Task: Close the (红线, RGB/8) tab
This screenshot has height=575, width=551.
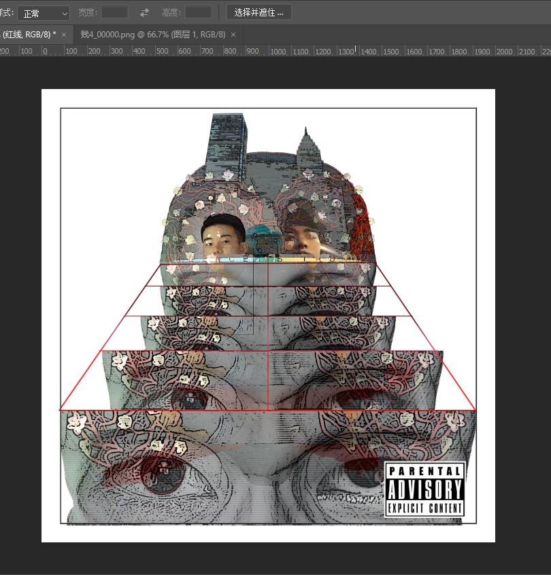Action: pos(64,35)
